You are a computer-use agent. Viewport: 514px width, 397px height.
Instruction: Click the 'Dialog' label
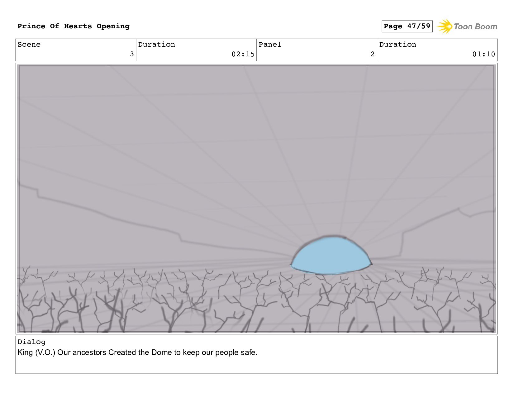(31, 342)
